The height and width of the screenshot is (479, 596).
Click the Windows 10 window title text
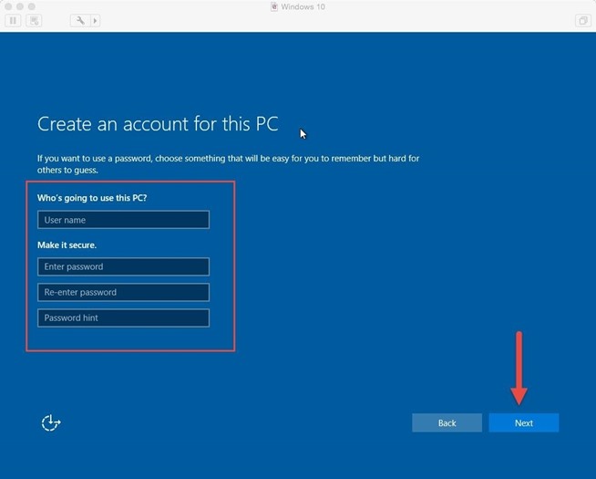pyautogui.click(x=304, y=6)
